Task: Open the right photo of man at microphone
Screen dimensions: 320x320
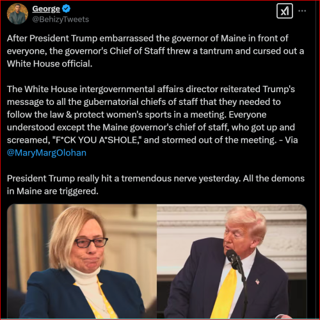Action: (232, 261)
